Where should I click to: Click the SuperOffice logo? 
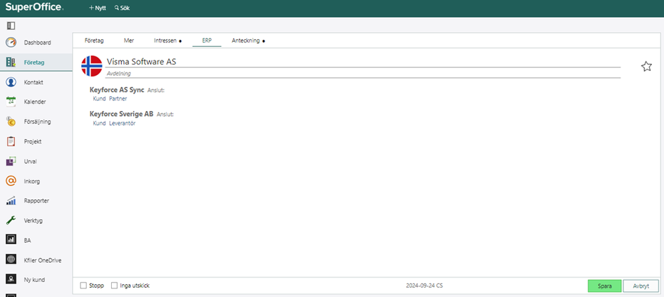(35, 7)
